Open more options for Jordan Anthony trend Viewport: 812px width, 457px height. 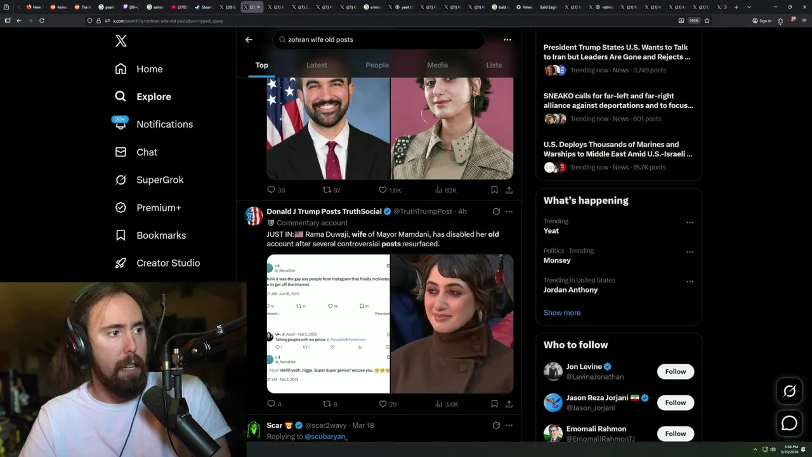click(x=690, y=281)
